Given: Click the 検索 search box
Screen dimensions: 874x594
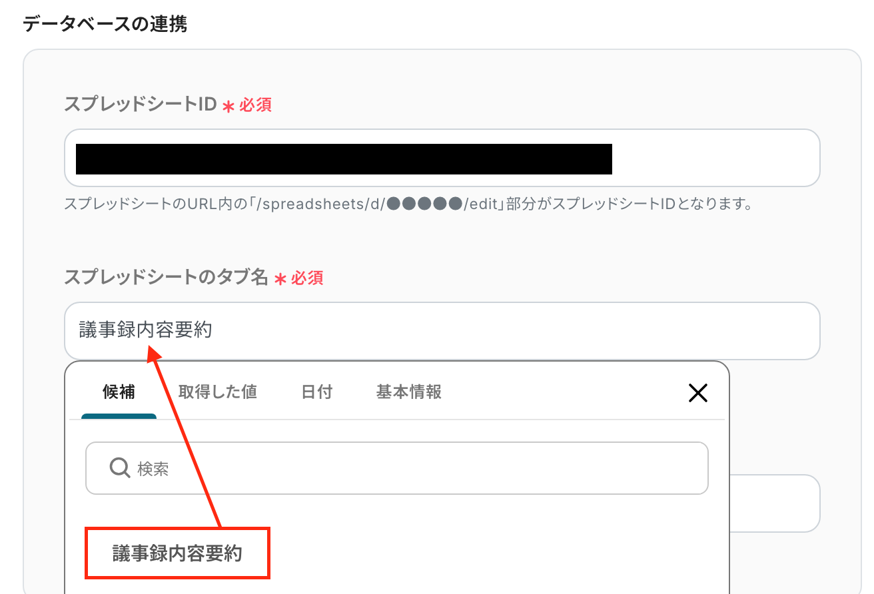Looking at the screenshot, I should point(396,468).
